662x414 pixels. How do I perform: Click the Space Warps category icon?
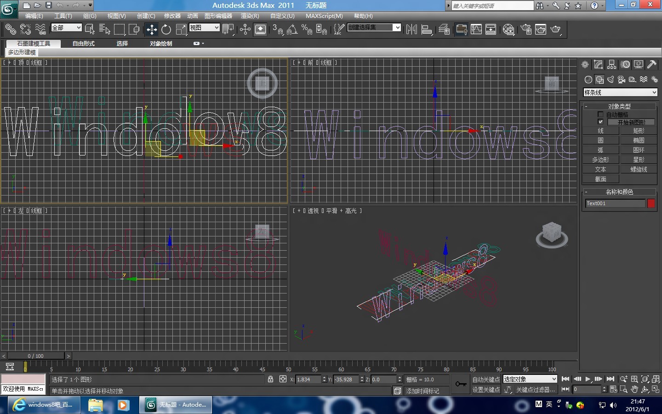coord(644,80)
